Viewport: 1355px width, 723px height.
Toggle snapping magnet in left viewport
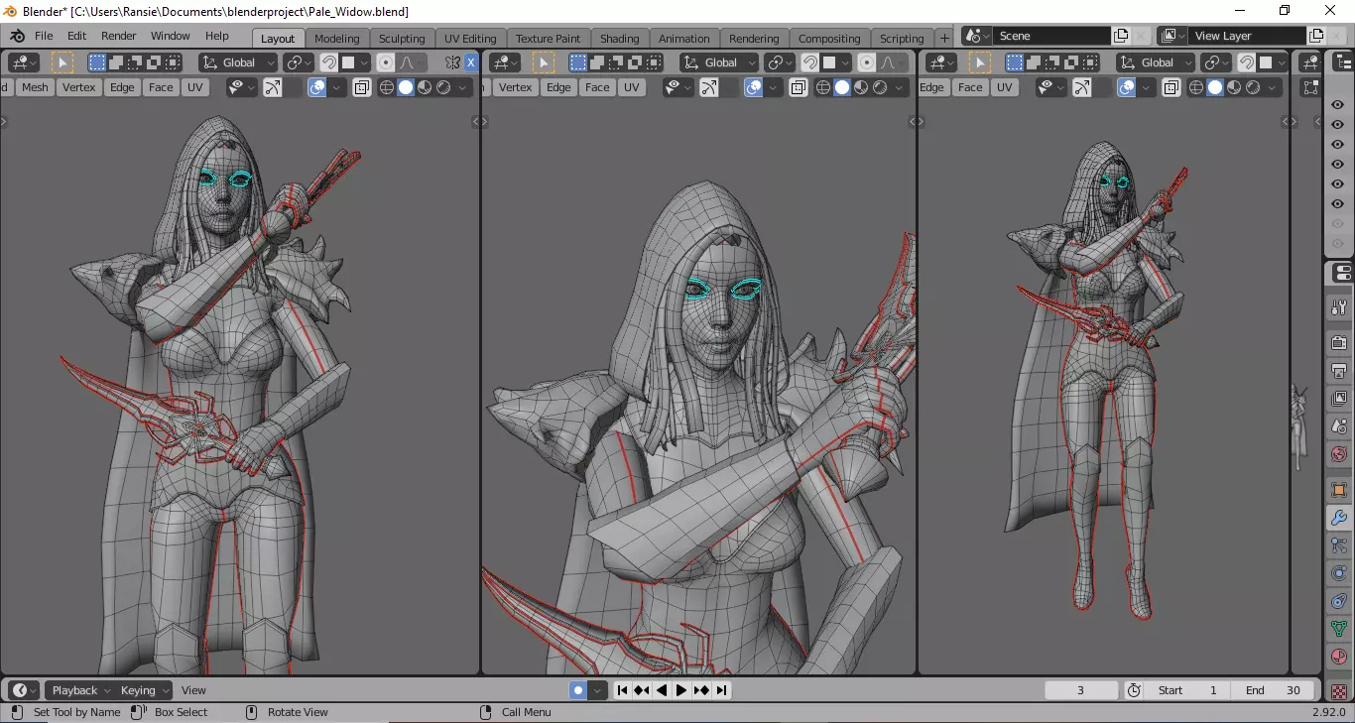point(329,62)
